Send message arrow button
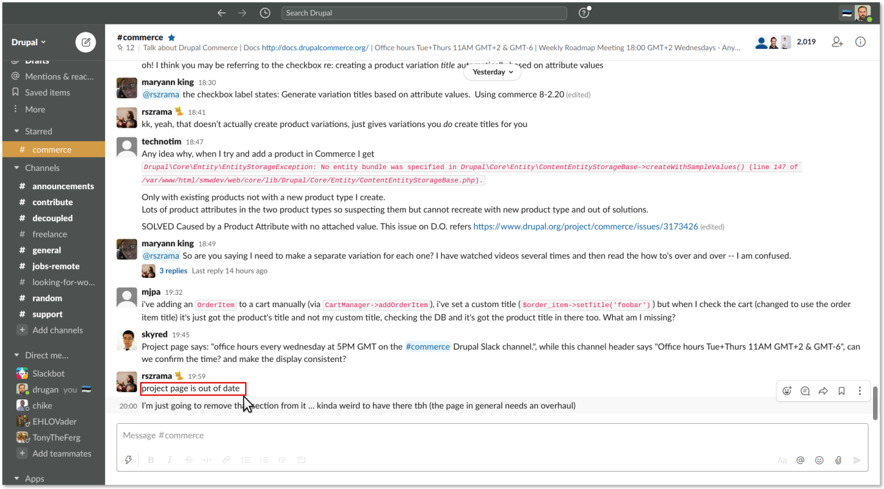The height and width of the screenshot is (489, 884). tap(857, 461)
